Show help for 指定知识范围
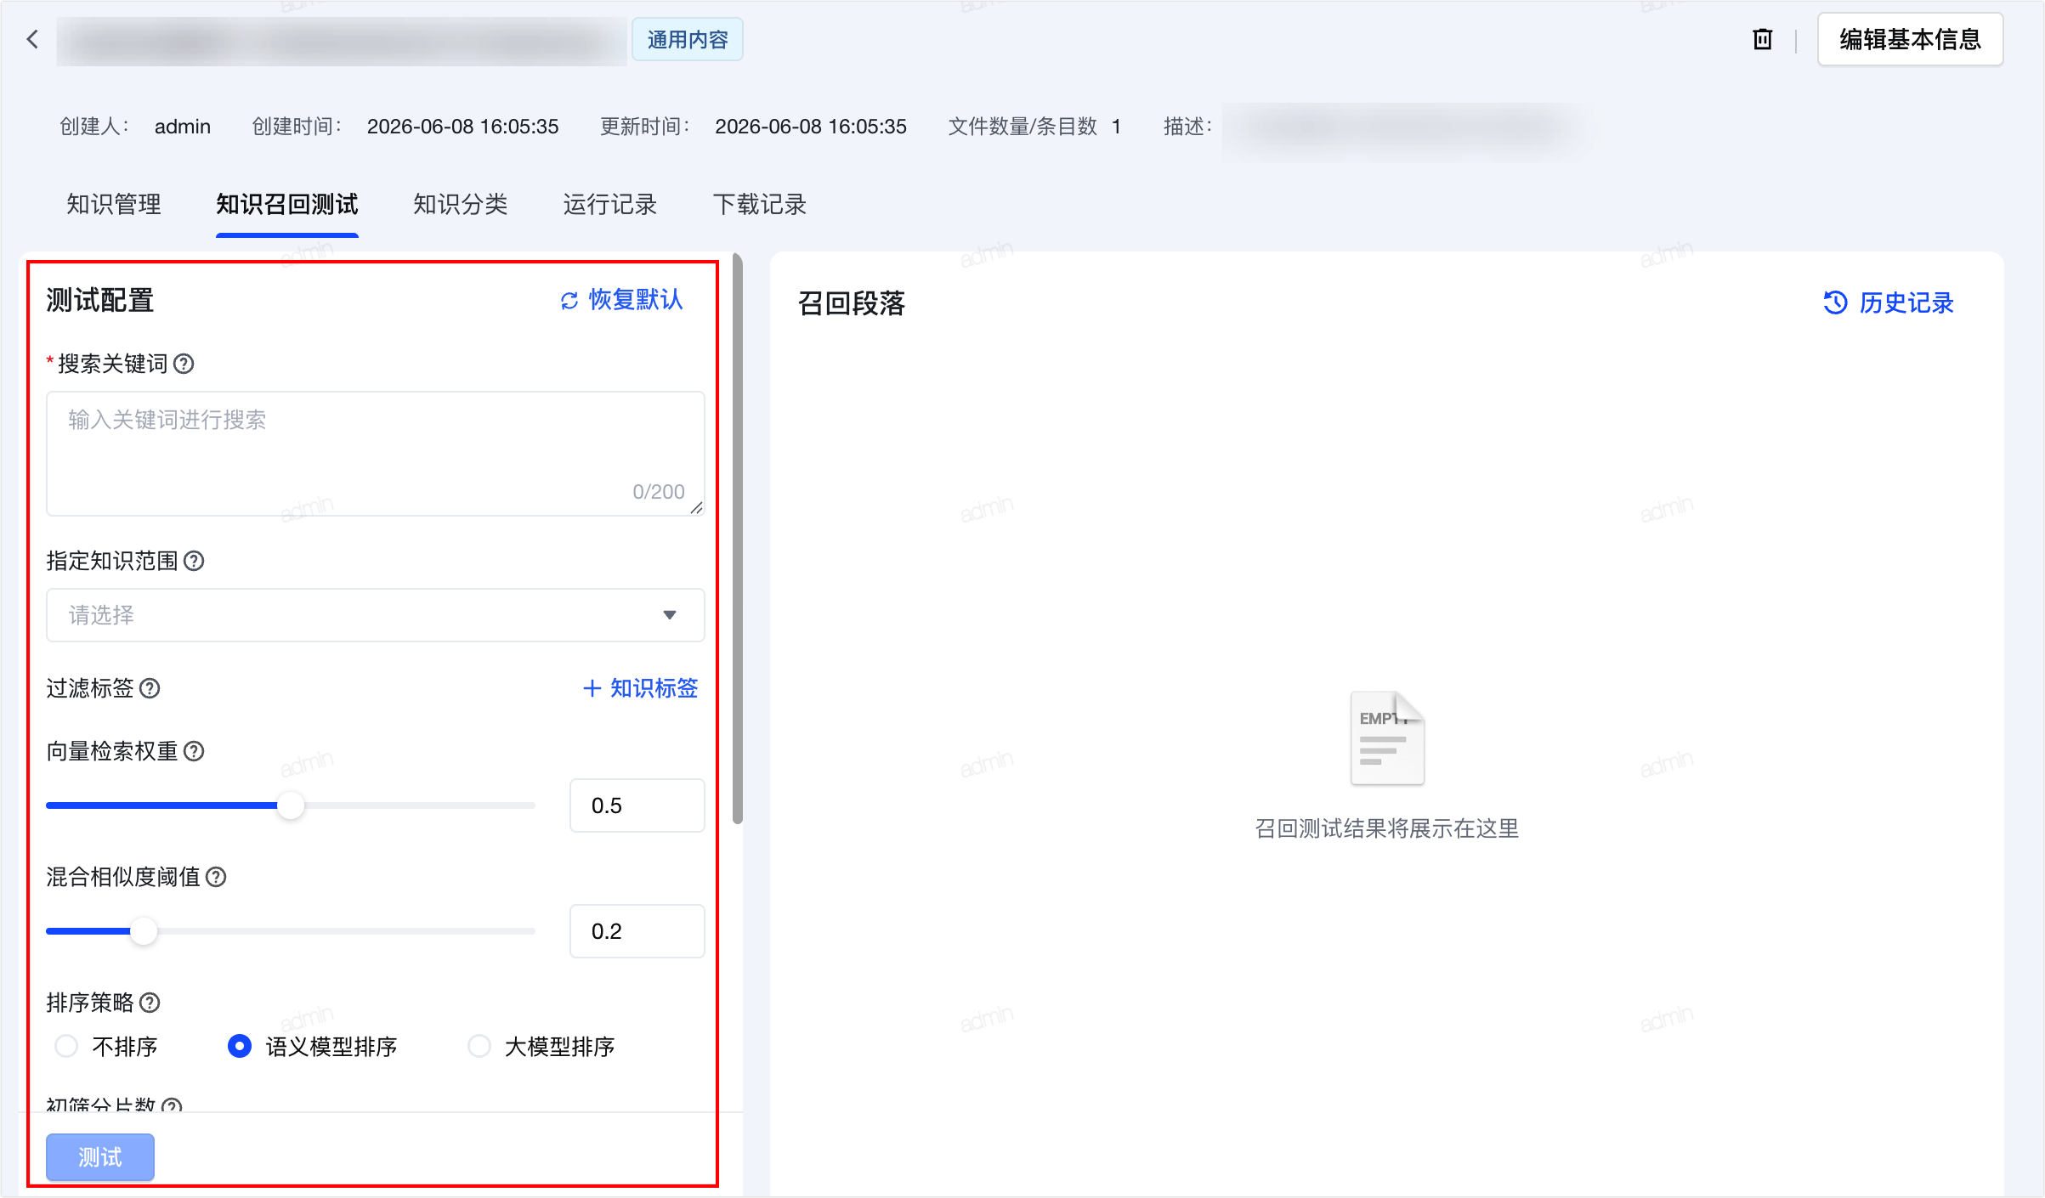 pos(194,561)
